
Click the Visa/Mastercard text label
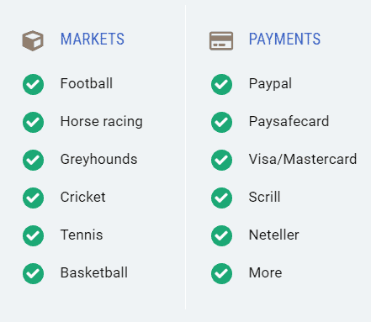303,159
